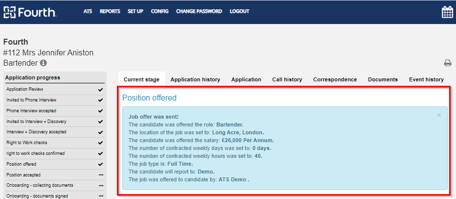
Task: Open the Documents tab
Action: (x=383, y=79)
